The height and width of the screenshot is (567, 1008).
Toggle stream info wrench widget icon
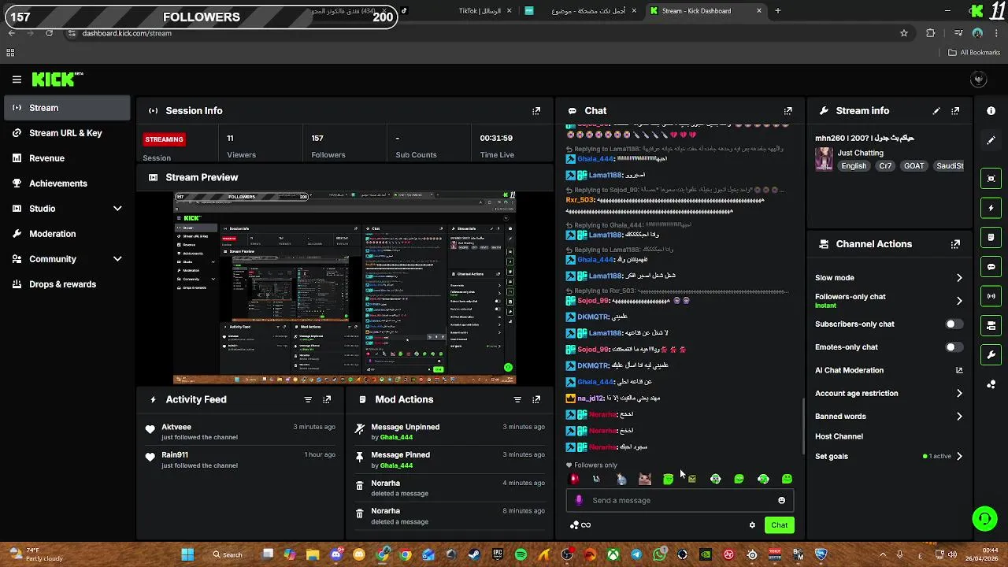tap(991, 354)
